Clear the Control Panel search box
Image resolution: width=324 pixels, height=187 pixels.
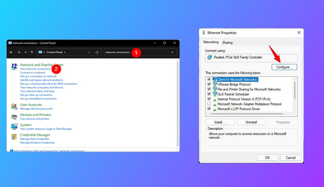click(x=172, y=52)
